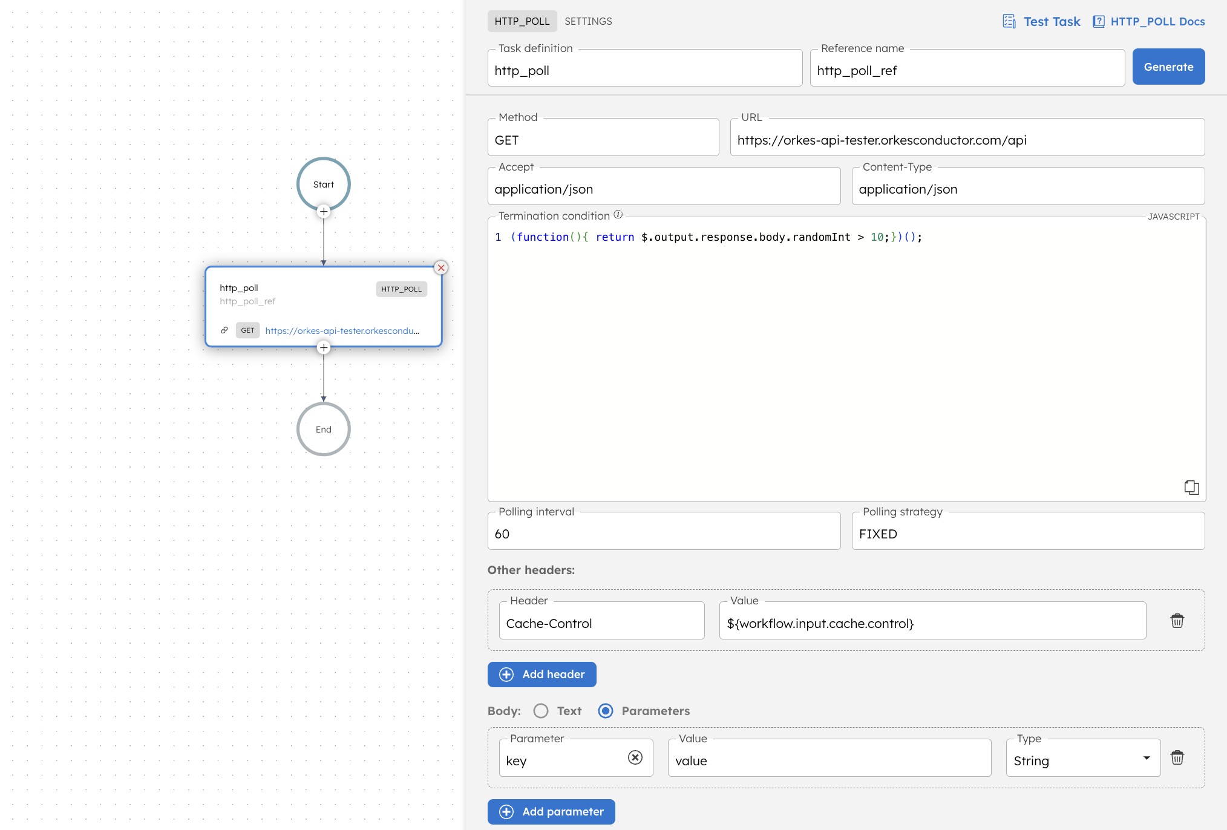
Task: Select the Parameters body option
Action: click(x=606, y=711)
